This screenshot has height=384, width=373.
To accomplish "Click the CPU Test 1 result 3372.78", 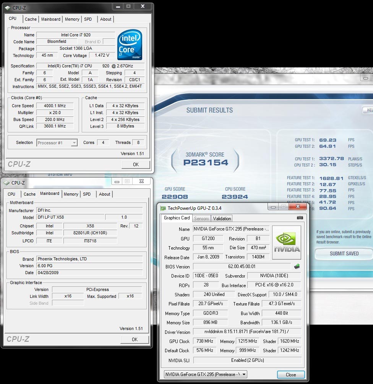I will [x=331, y=159].
